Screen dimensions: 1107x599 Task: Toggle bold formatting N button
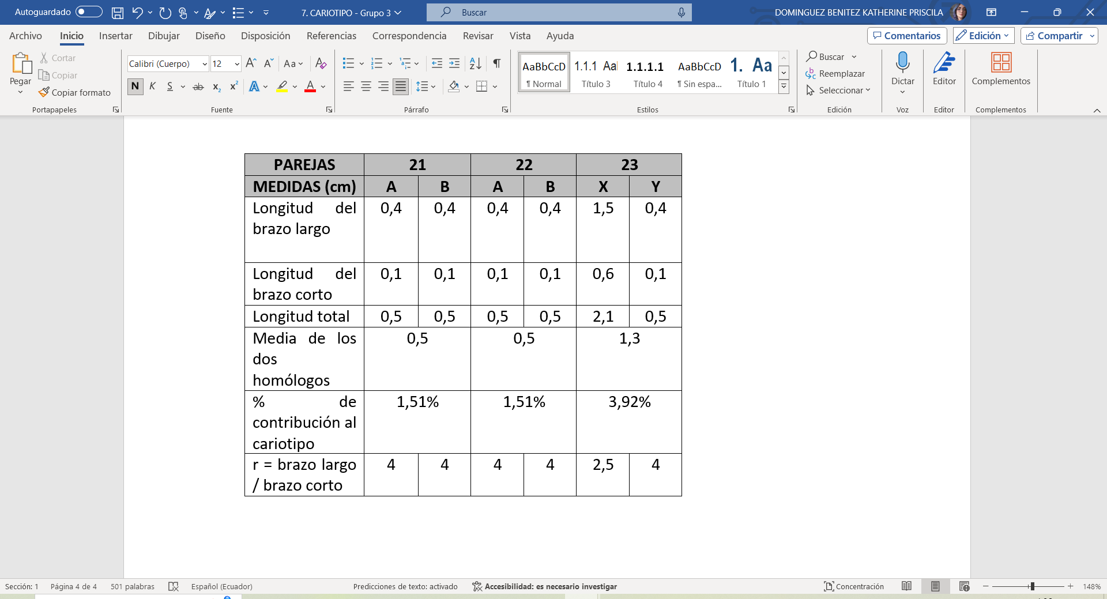click(135, 86)
